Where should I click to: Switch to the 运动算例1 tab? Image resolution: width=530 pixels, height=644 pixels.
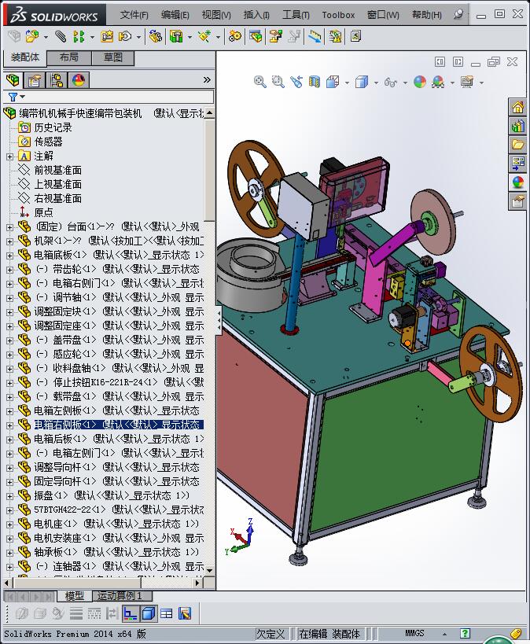coord(122,595)
